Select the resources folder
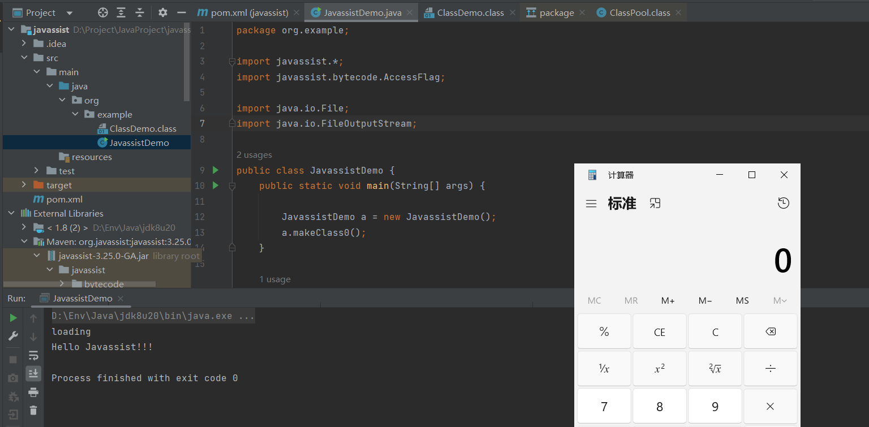 (85, 157)
